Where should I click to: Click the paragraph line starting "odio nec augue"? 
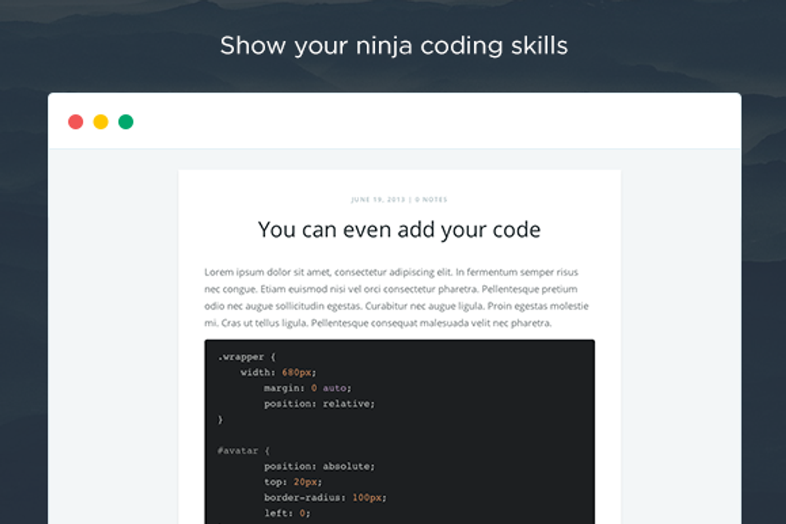[396, 306]
